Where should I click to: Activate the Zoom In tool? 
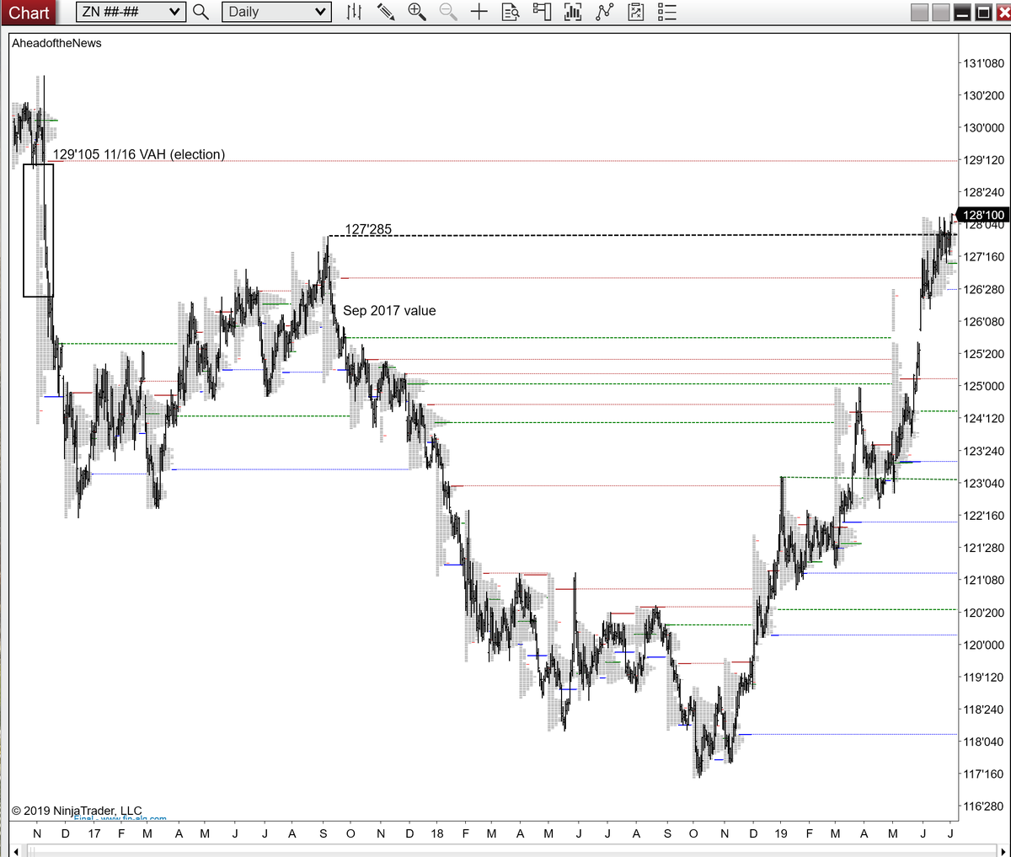[416, 12]
